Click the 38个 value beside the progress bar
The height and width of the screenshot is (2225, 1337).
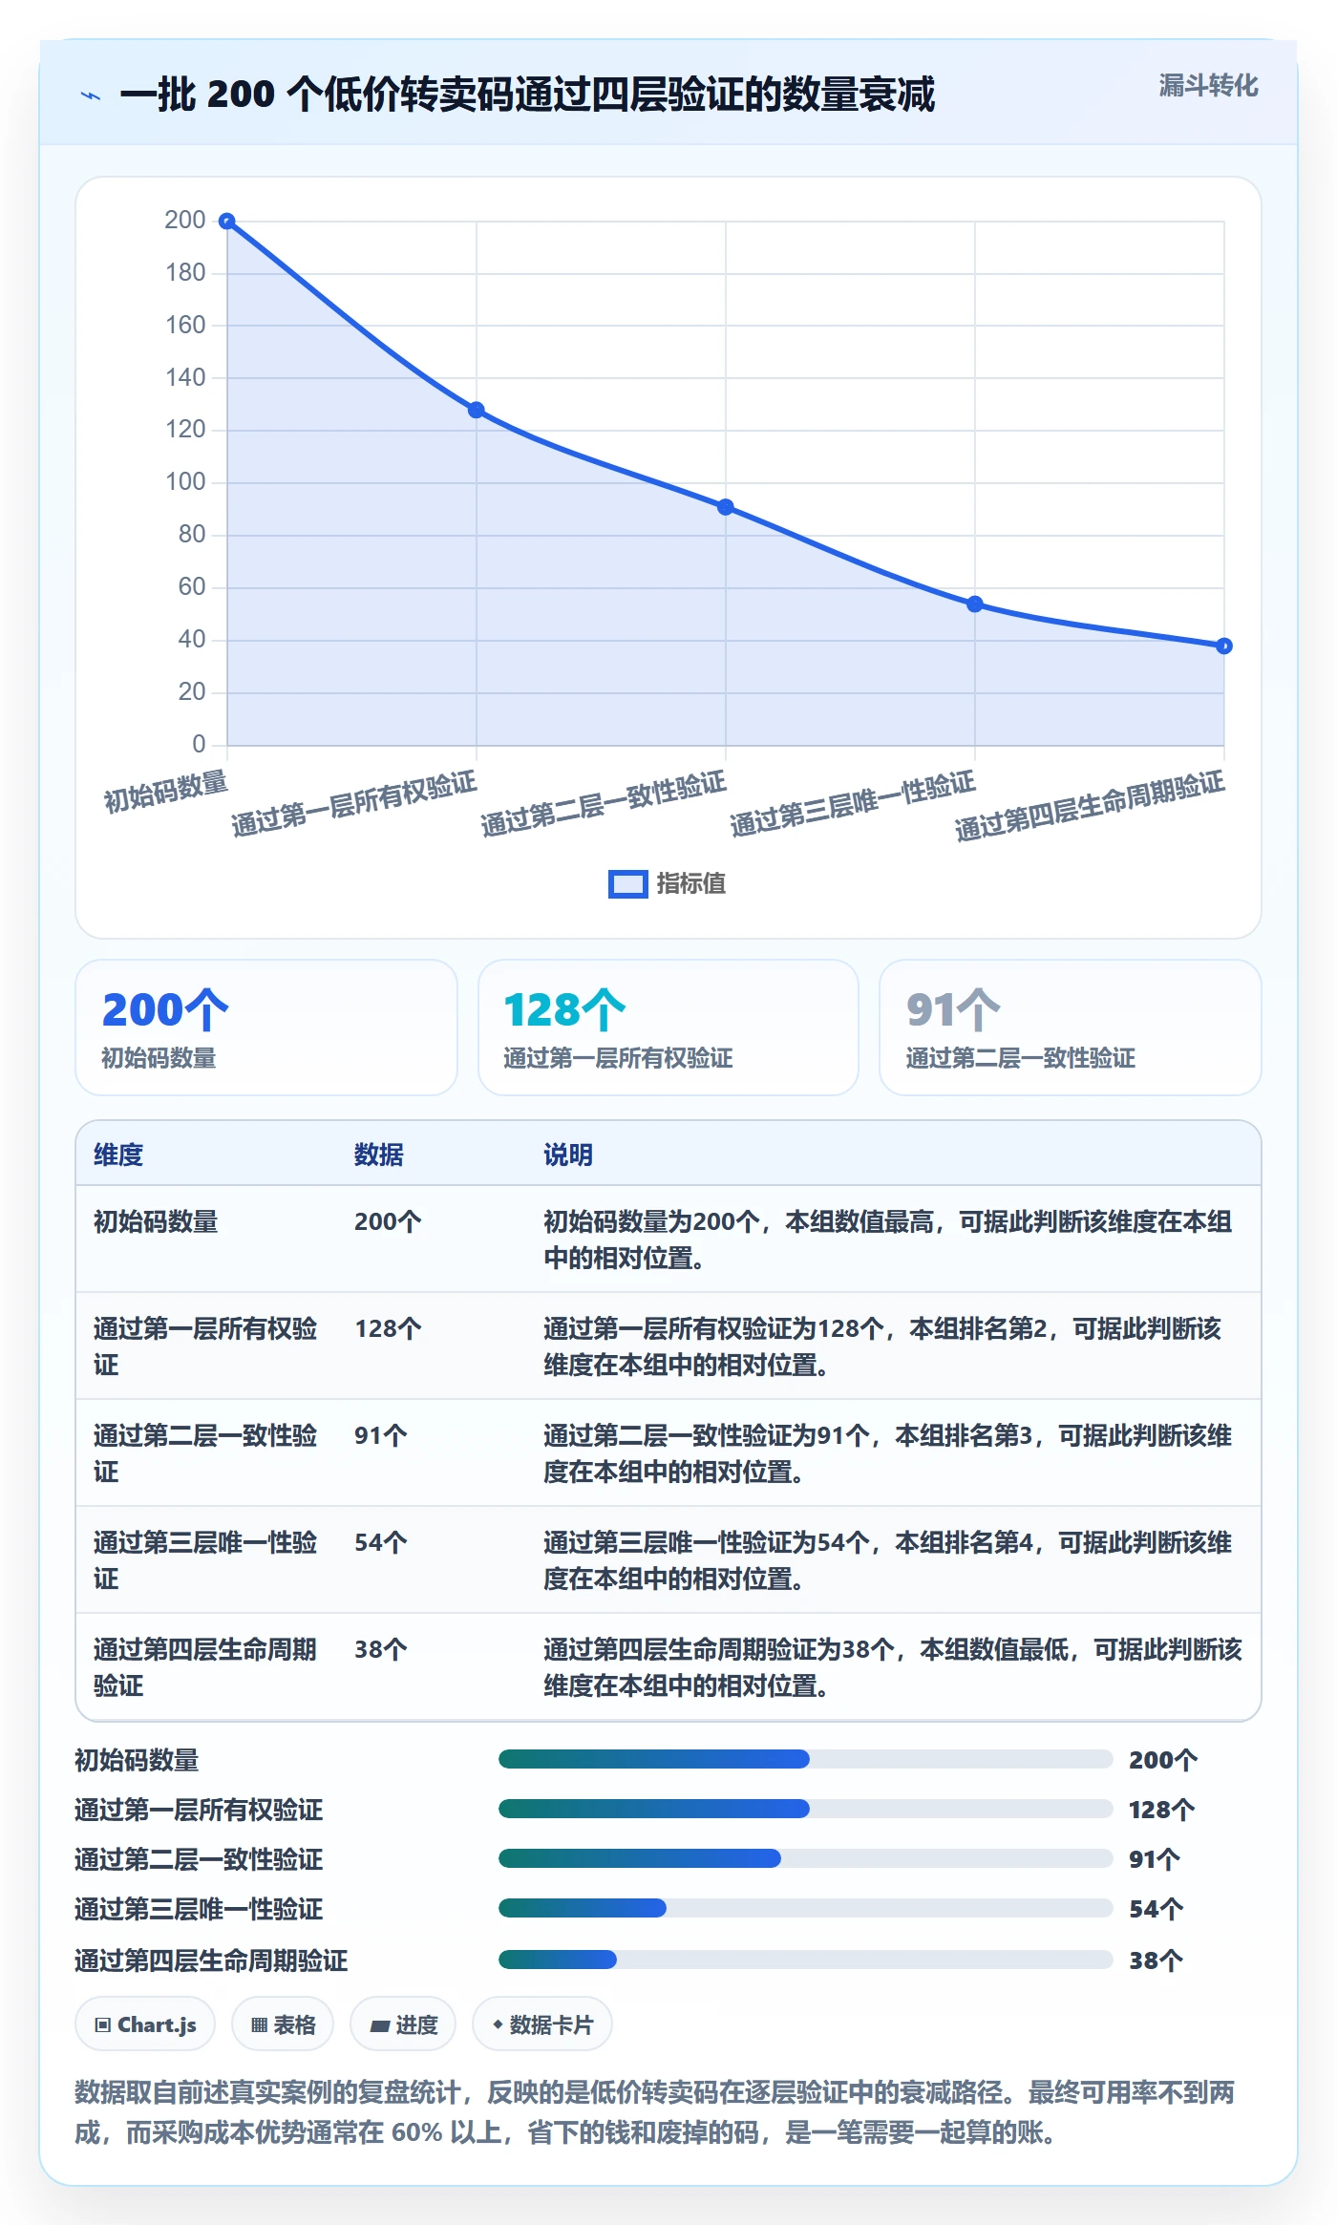pyautogui.click(x=1156, y=1960)
